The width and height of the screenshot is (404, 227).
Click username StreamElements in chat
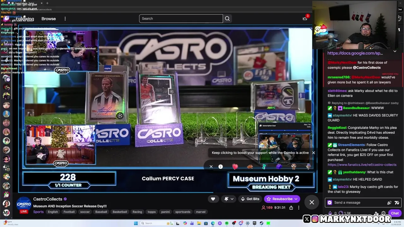[x=351, y=145]
